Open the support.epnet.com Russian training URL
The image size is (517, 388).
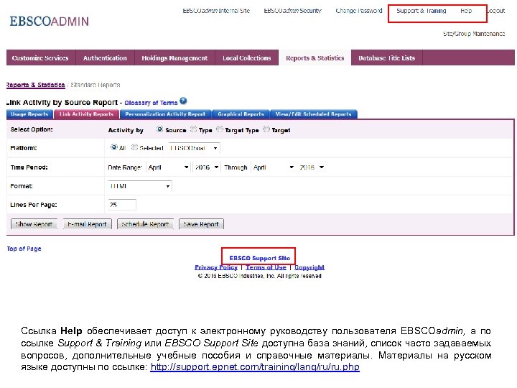tap(255, 367)
